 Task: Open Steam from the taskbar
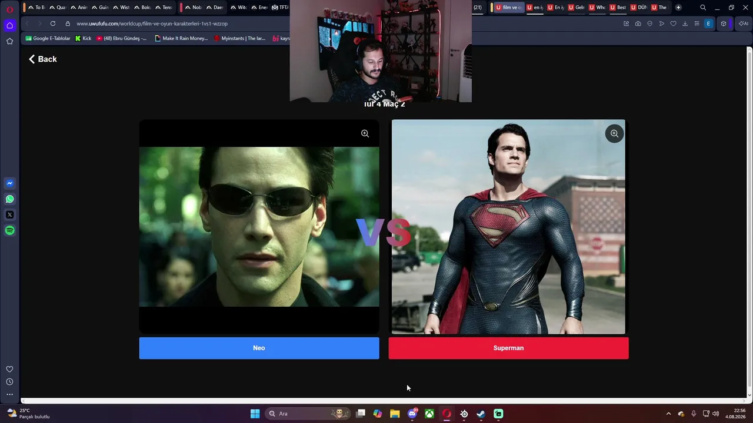[481, 414]
